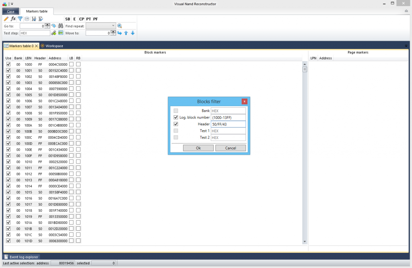Select the Markers table 0 document tab
The height and width of the screenshot is (268, 412).
21,46
